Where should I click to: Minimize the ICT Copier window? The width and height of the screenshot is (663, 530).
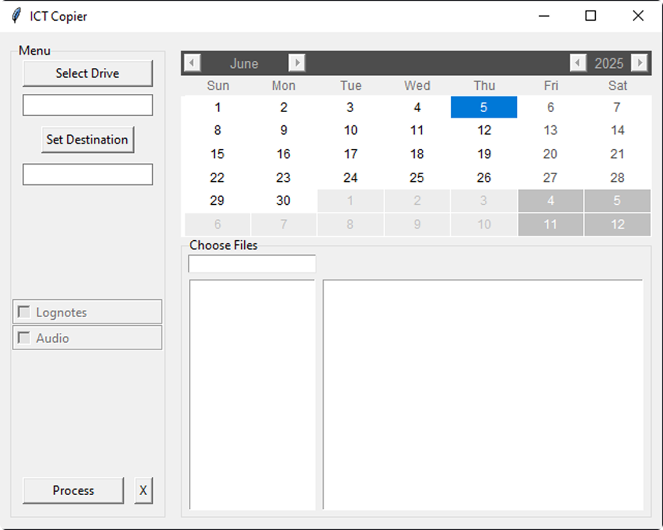coord(544,16)
